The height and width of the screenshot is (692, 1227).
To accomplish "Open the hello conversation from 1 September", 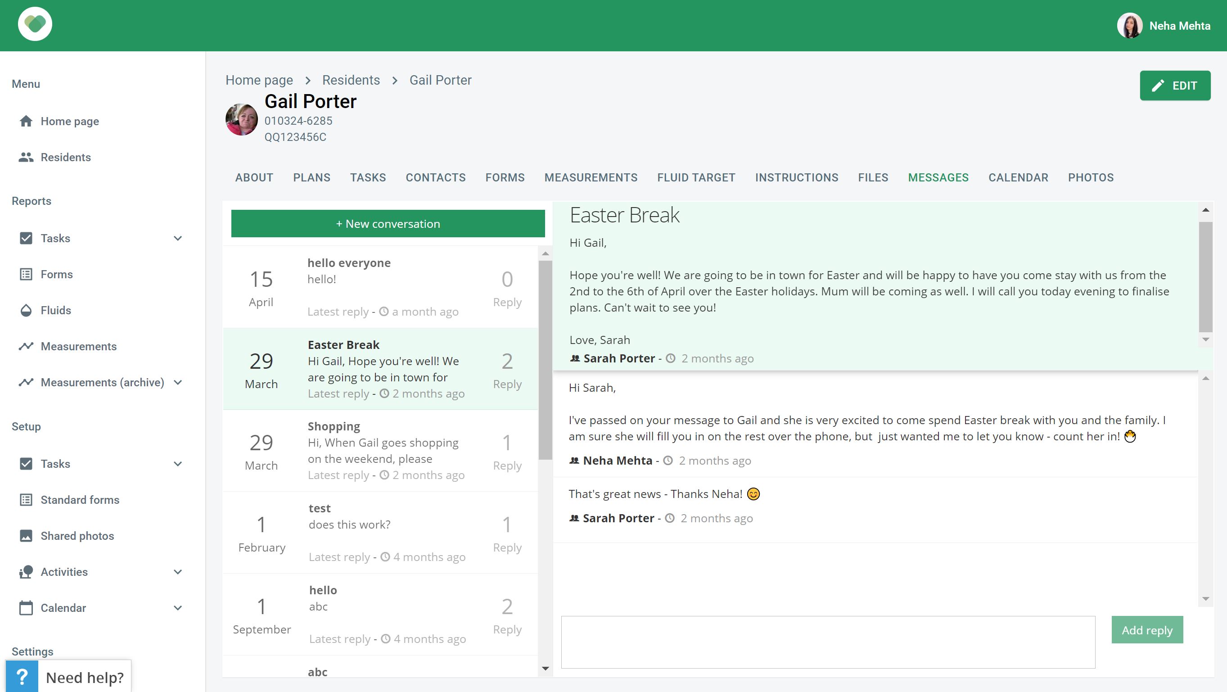I will click(381, 615).
